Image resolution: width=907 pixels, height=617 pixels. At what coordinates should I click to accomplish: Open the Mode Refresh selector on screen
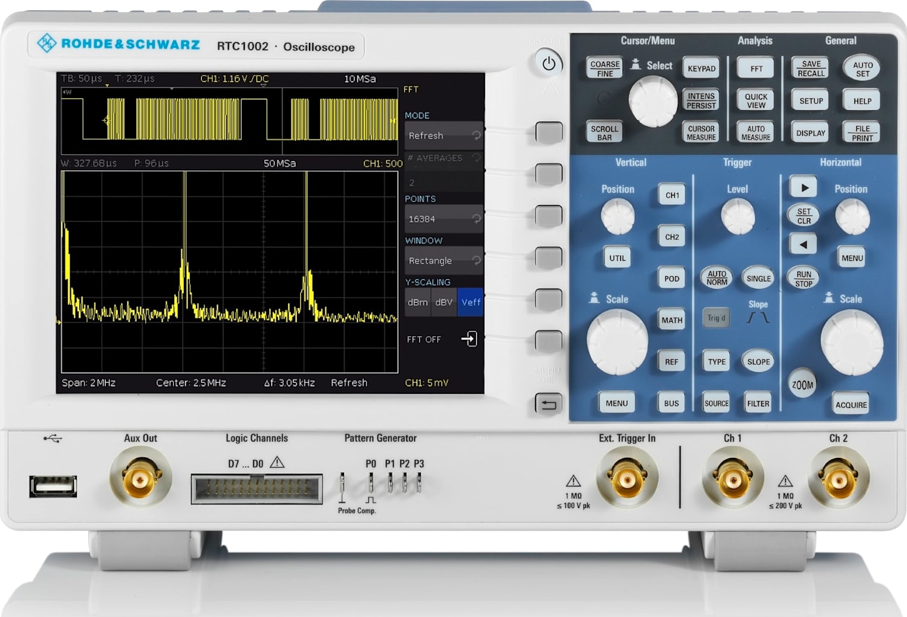(444, 135)
